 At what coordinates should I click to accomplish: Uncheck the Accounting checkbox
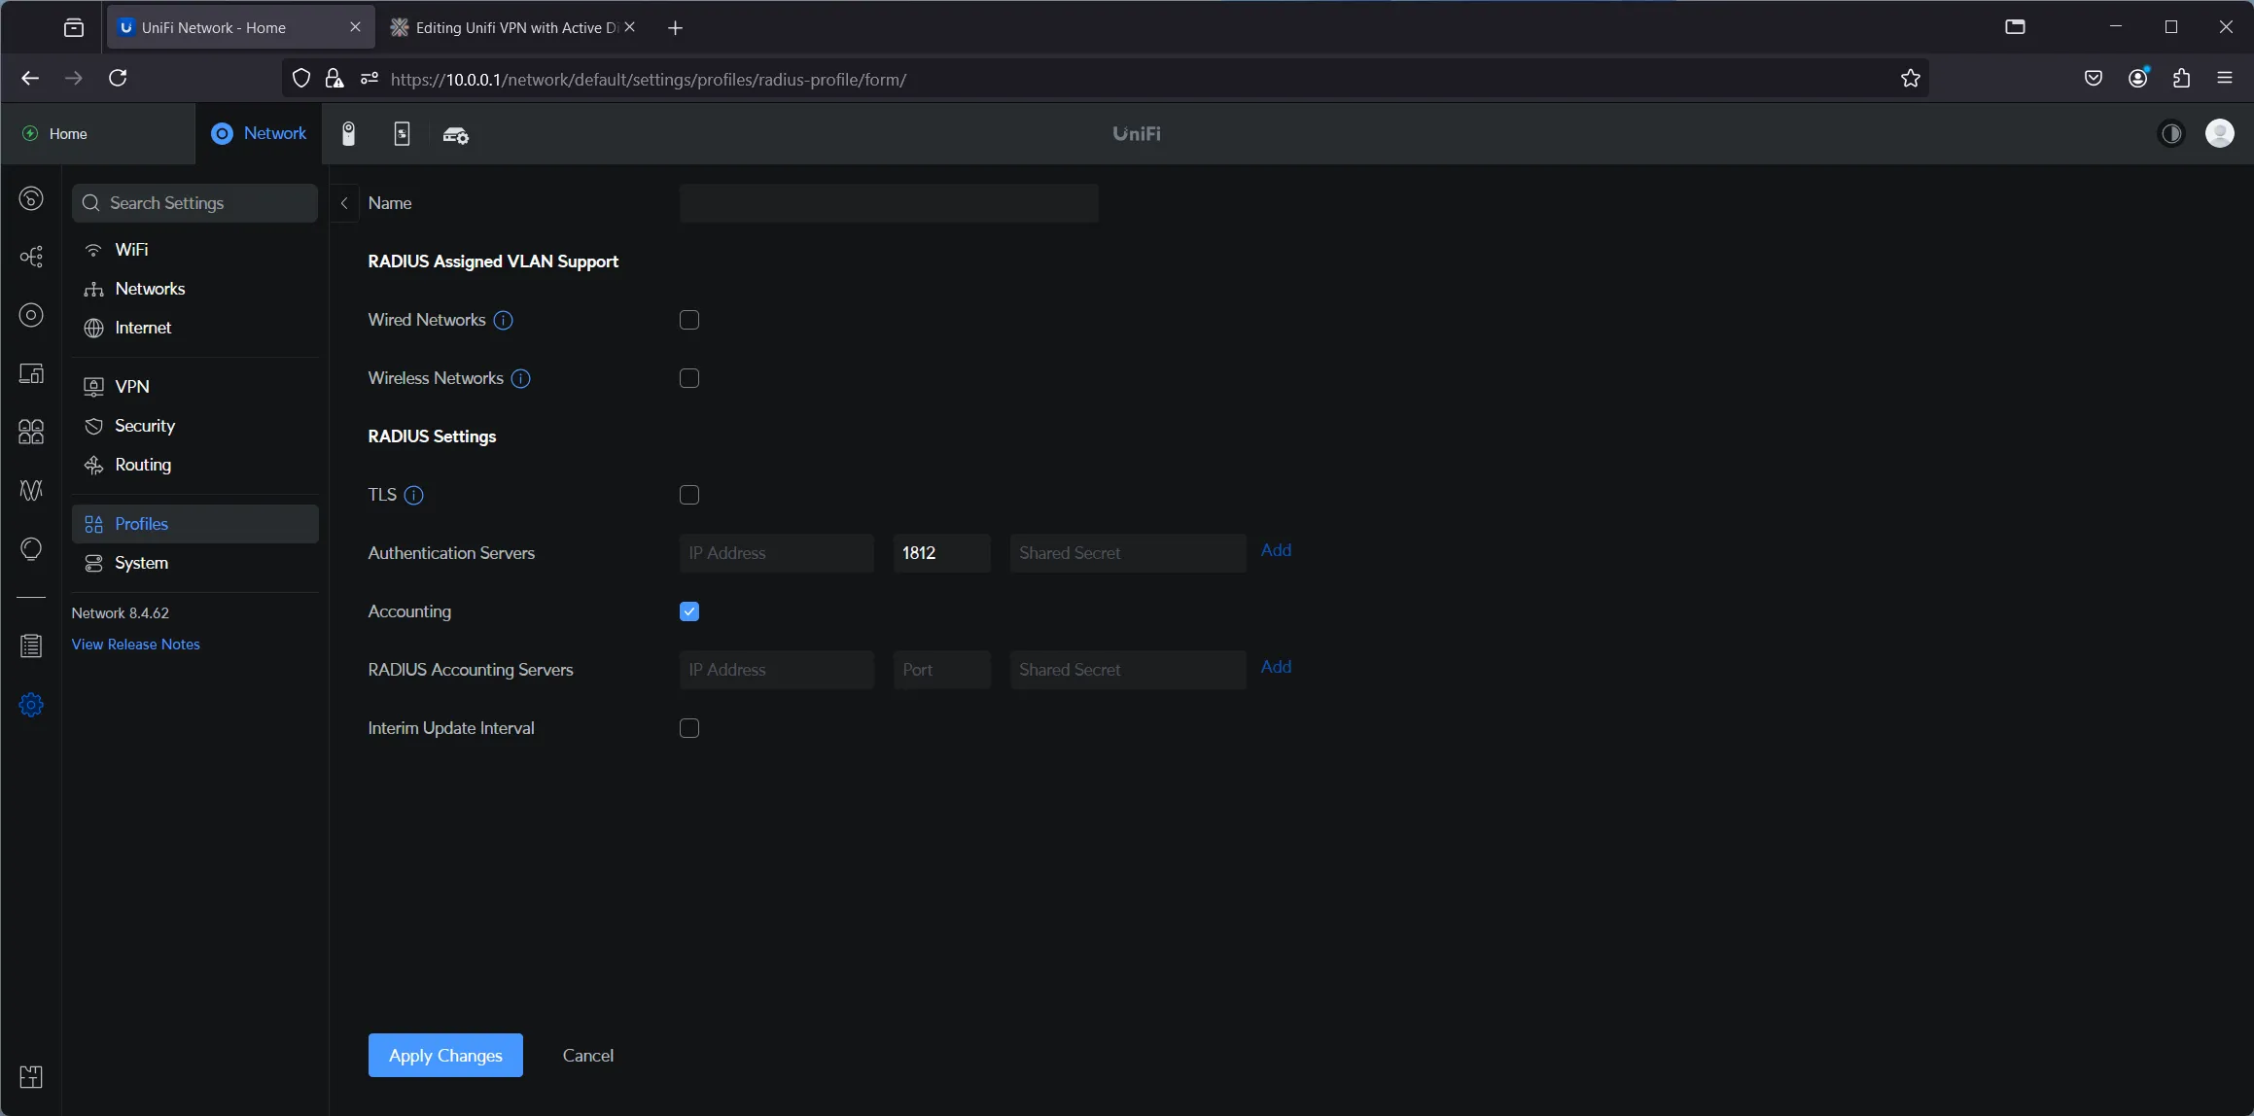pos(689,611)
